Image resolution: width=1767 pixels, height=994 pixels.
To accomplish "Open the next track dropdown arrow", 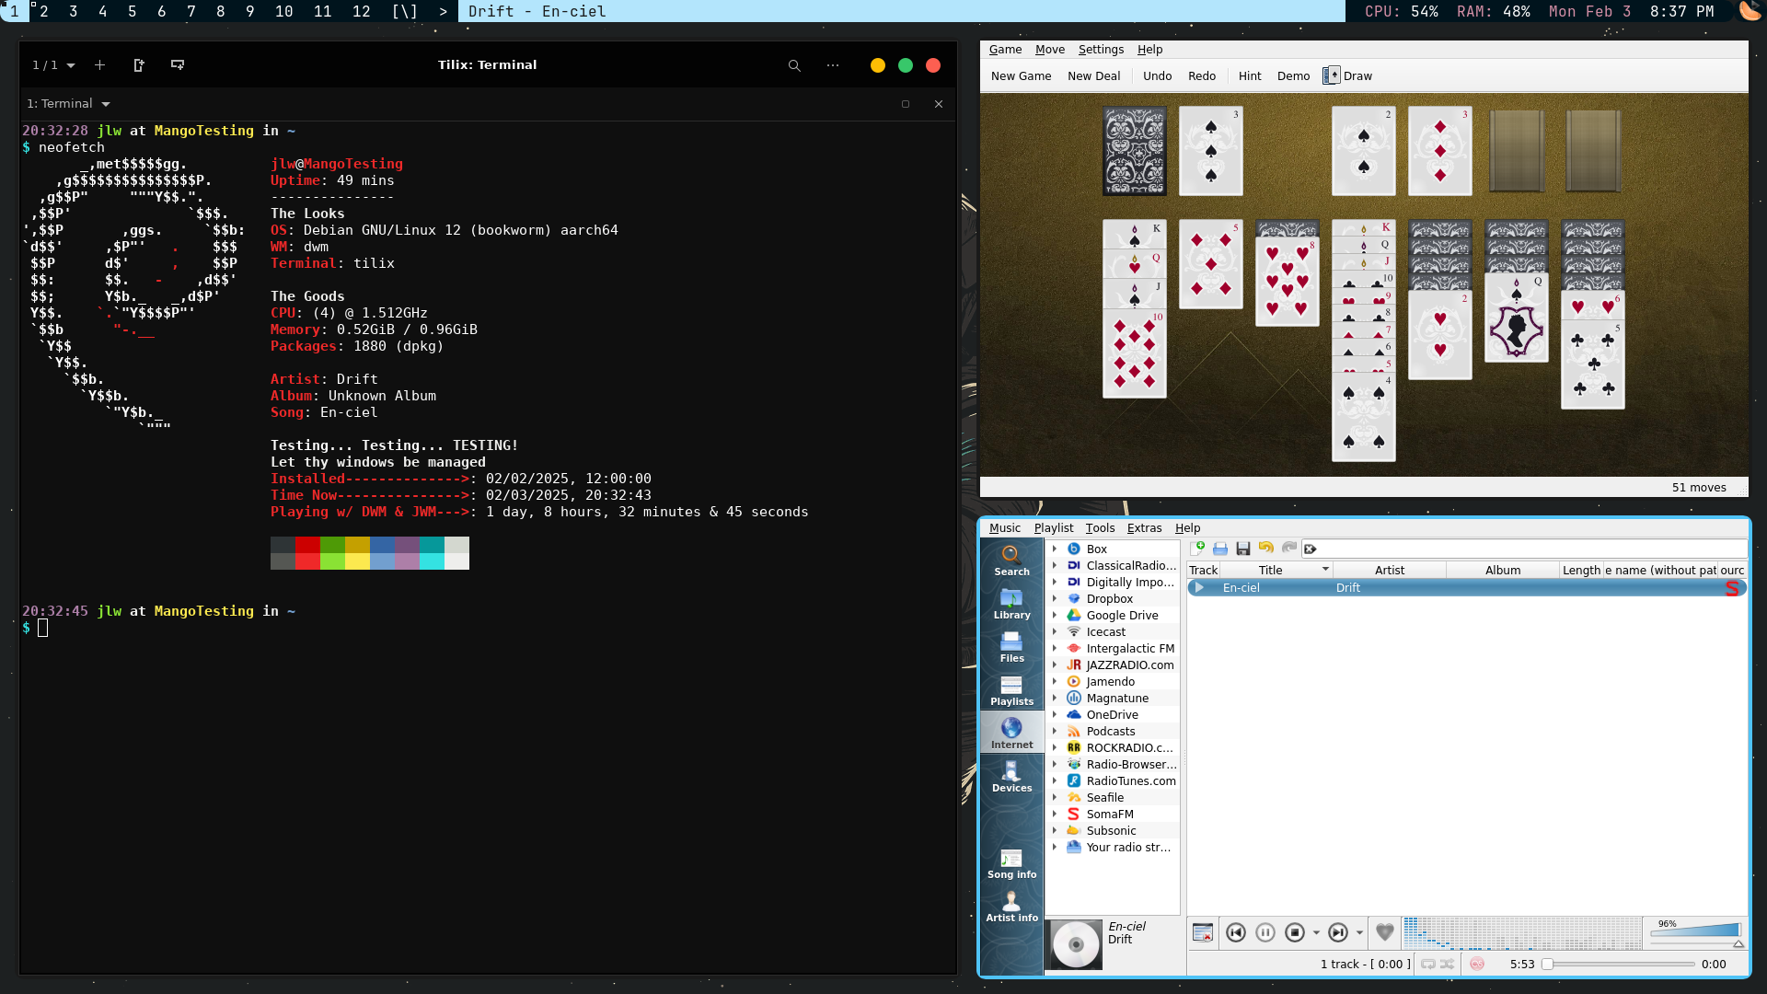I will [x=1359, y=933].
